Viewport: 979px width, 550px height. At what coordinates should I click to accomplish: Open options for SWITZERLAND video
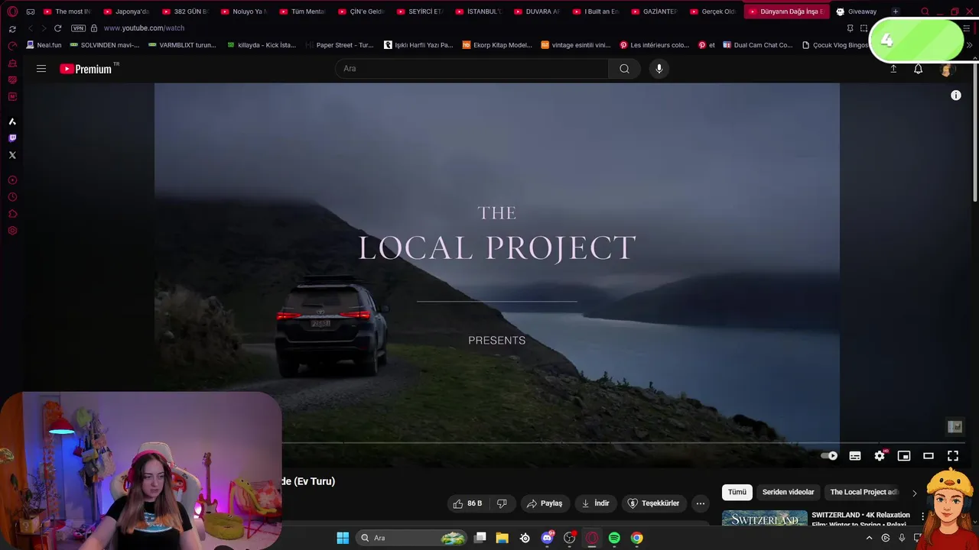click(x=922, y=516)
